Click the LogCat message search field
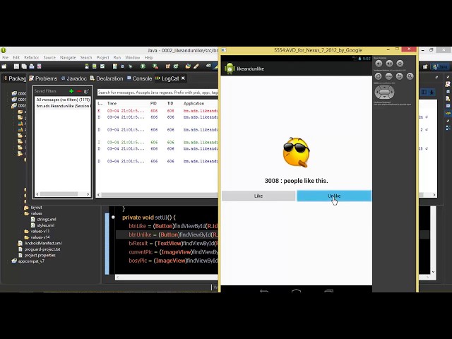452x339 pixels. 157,93
